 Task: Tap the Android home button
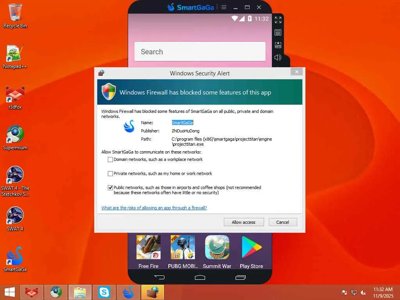tap(200, 277)
